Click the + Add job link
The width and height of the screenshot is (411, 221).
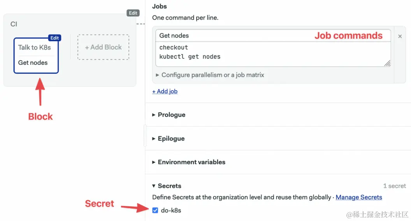click(165, 91)
